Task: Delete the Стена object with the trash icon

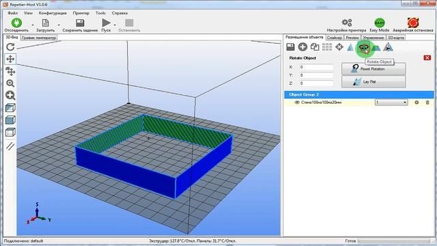Action: pos(427,102)
